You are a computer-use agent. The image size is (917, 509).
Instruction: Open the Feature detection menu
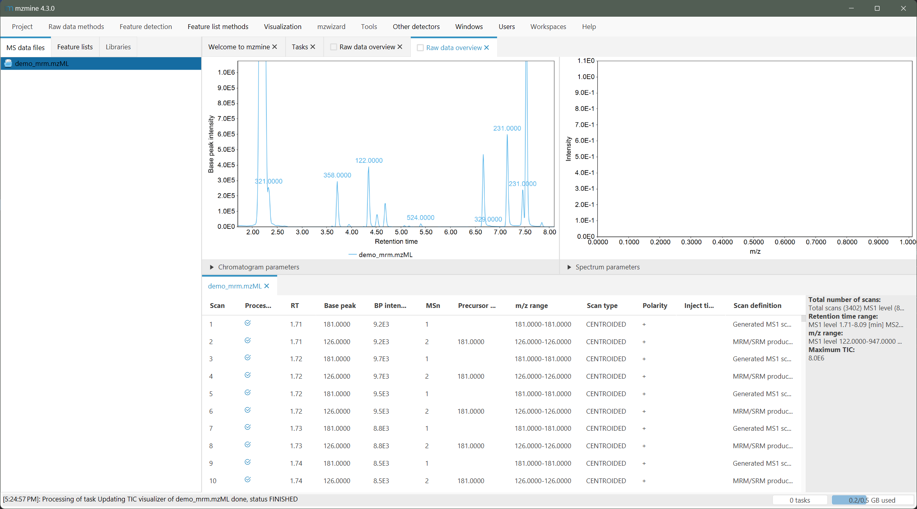tap(146, 27)
